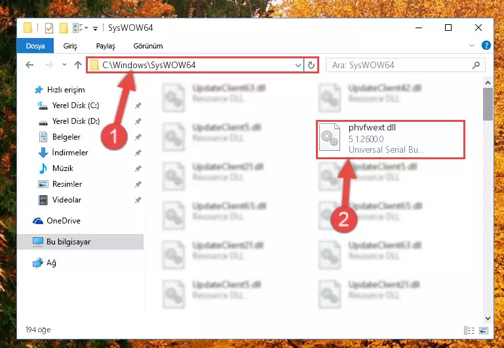Open the Help question mark icon

tap(486, 45)
